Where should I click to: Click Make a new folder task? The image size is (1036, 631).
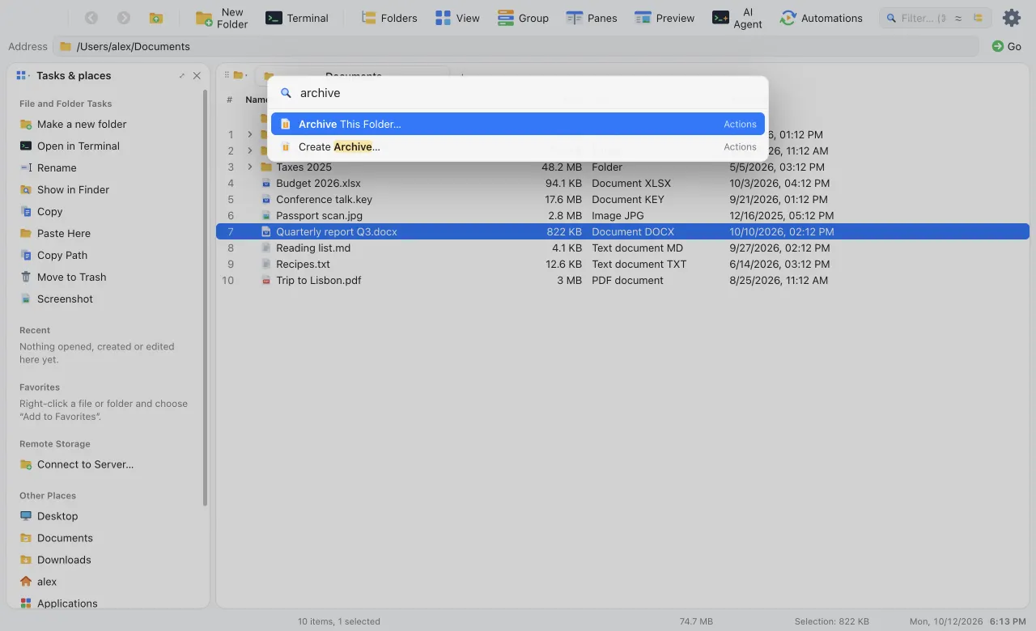73,124
